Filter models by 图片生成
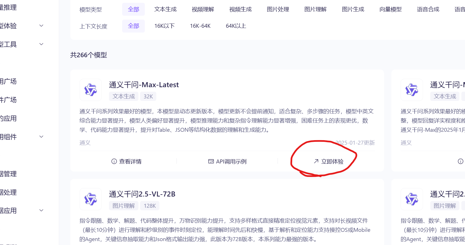This screenshot has width=465, height=245. 353,9
